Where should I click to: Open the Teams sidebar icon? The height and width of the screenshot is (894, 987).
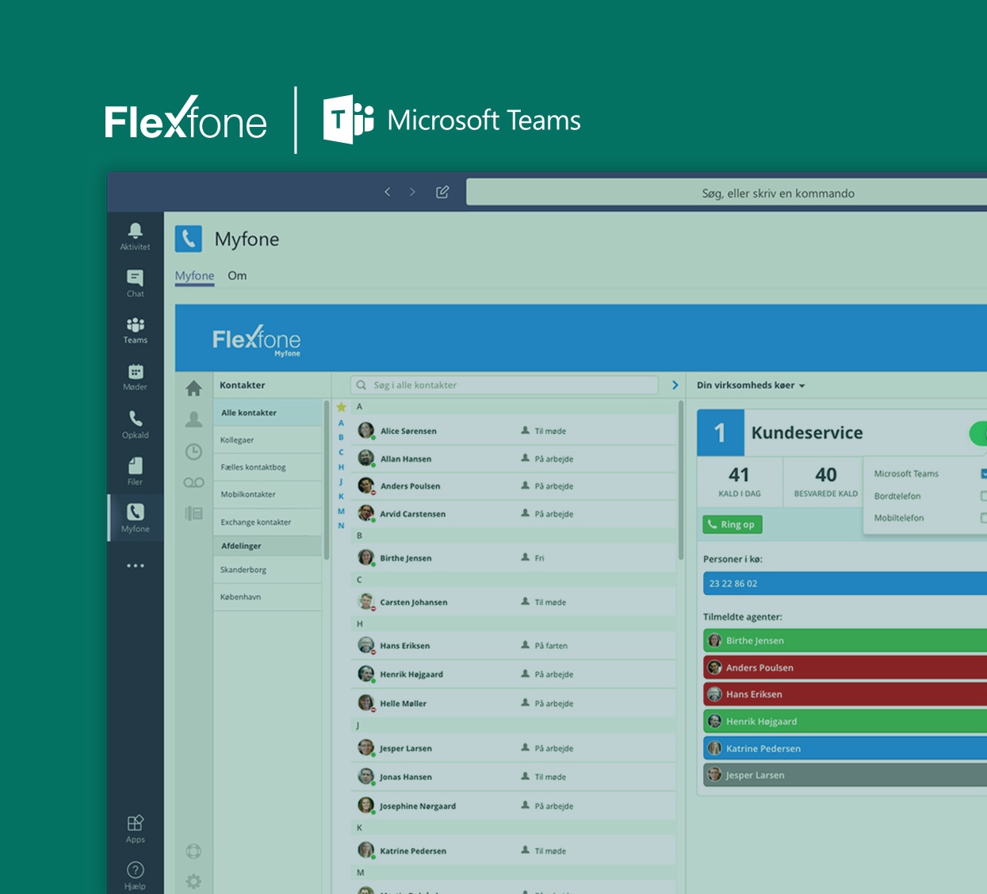[x=136, y=330]
